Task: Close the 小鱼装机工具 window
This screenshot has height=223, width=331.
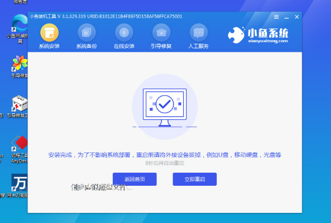Action: click(296, 17)
